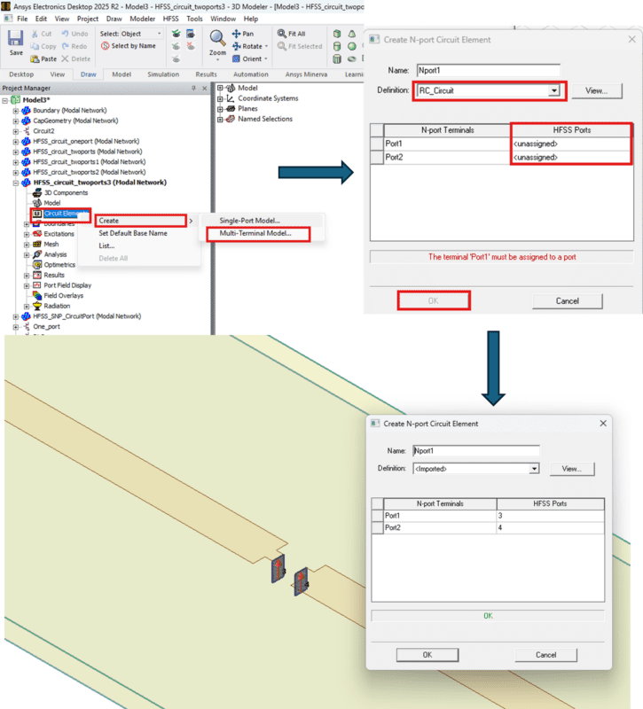This screenshot has height=709, width=643.
Task: Switch to the Results ribbon tab
Action: coord(206,74)
